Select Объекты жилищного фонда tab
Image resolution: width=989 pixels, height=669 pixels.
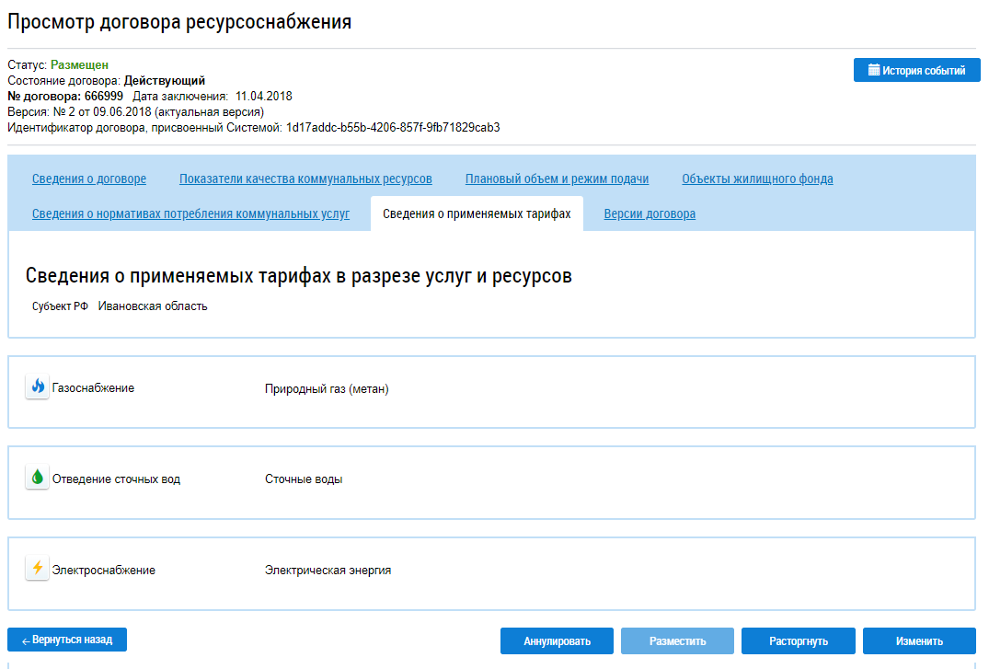click(x=757, y=179)
